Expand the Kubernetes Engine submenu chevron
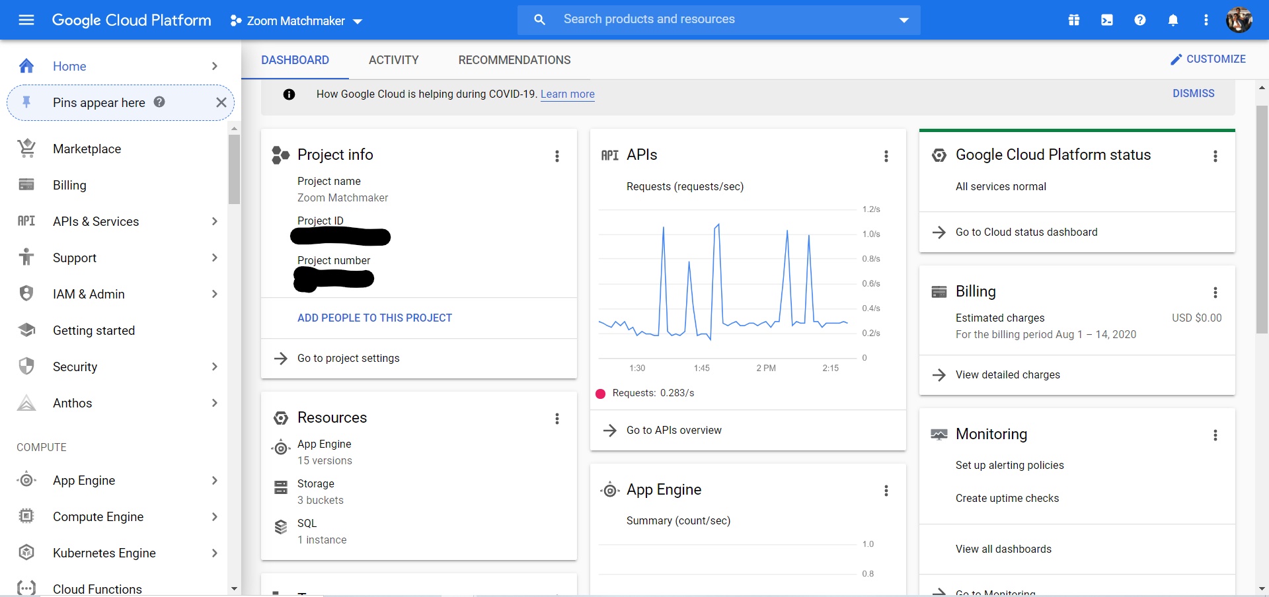Image resolution: width=1269 pixels, height=597 pixels. 214,553
